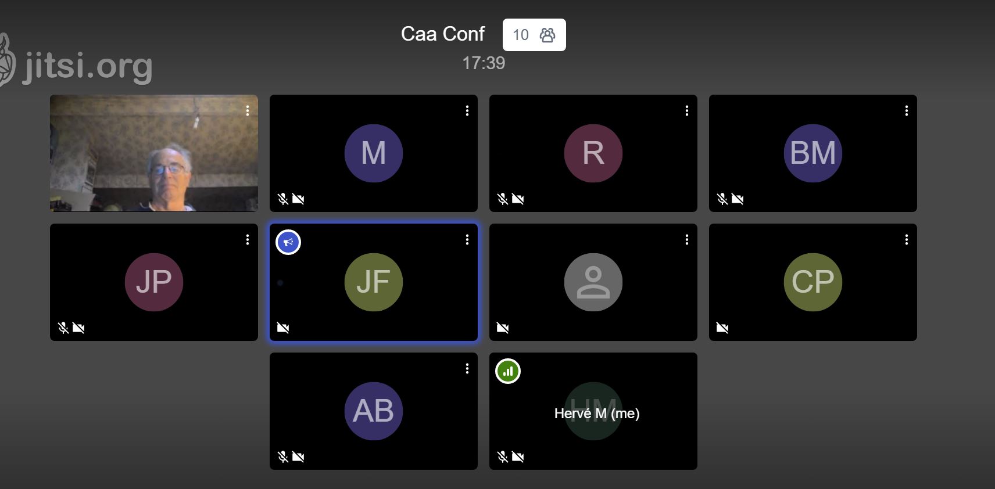Open the options menu on the BM tile
The height and width of the screenshot is (489, 995).
[907, 110]
